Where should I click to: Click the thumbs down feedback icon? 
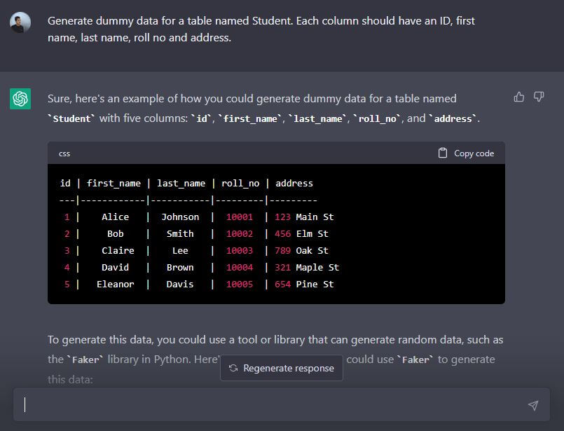coord(539,97)
